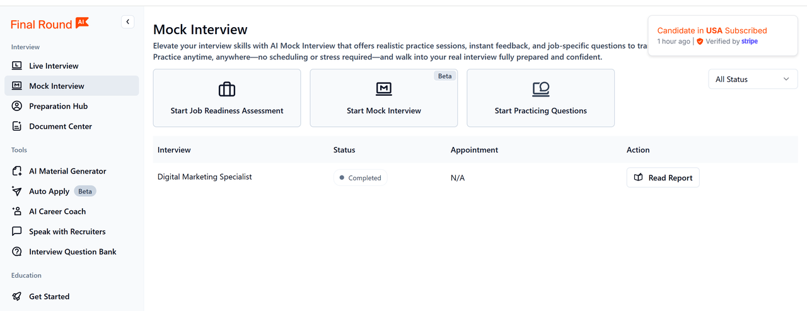Click the Speak with Recruiters chat icon
This screenshot has width=807, height=311.
17,232
